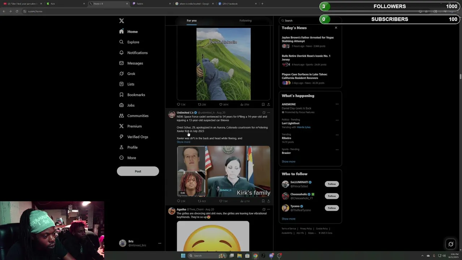Screen dimensions: 462x260
Task: Play the Kirk's family courtroom video
Action: [223, 171]
